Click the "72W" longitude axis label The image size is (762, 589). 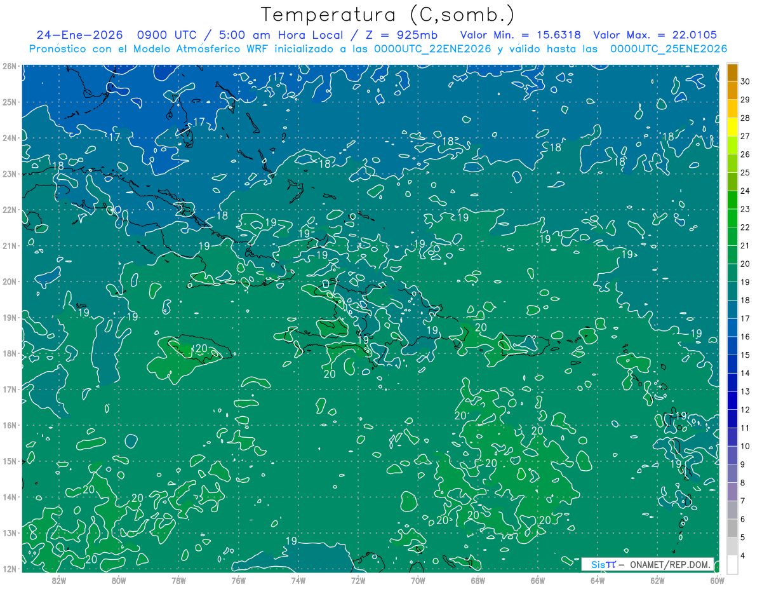(x=358, y=579)
